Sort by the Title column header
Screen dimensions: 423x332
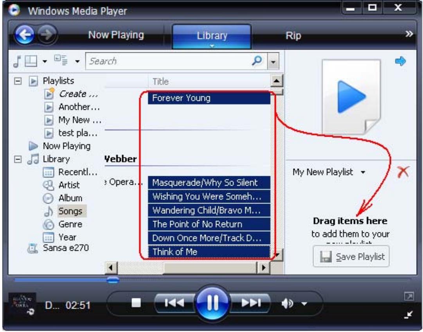pyautogui.click(x=209, y=81)
